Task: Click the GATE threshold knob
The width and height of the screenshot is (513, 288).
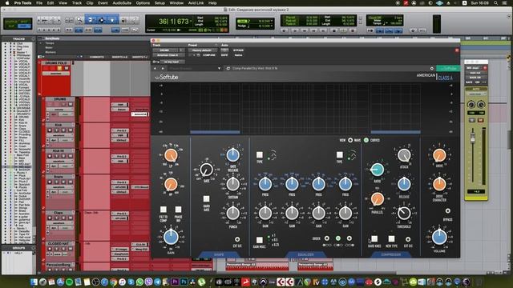Action: 206,170
